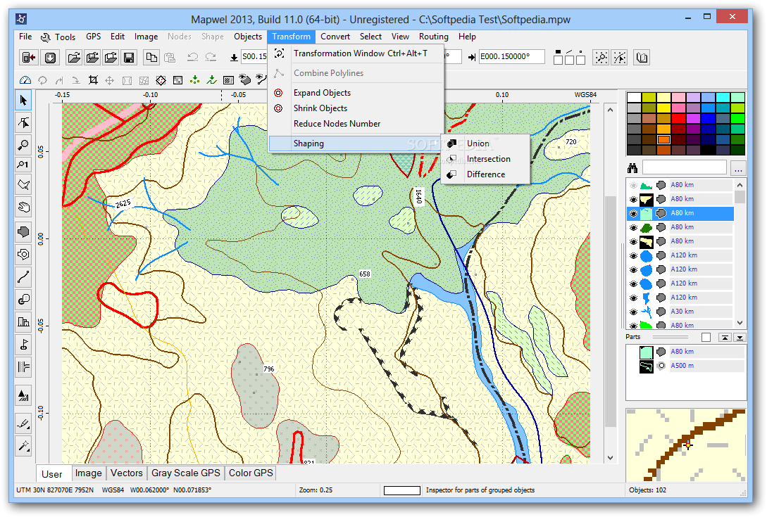
Task: Select the filled polygon drawing tool
Action: 23,231
